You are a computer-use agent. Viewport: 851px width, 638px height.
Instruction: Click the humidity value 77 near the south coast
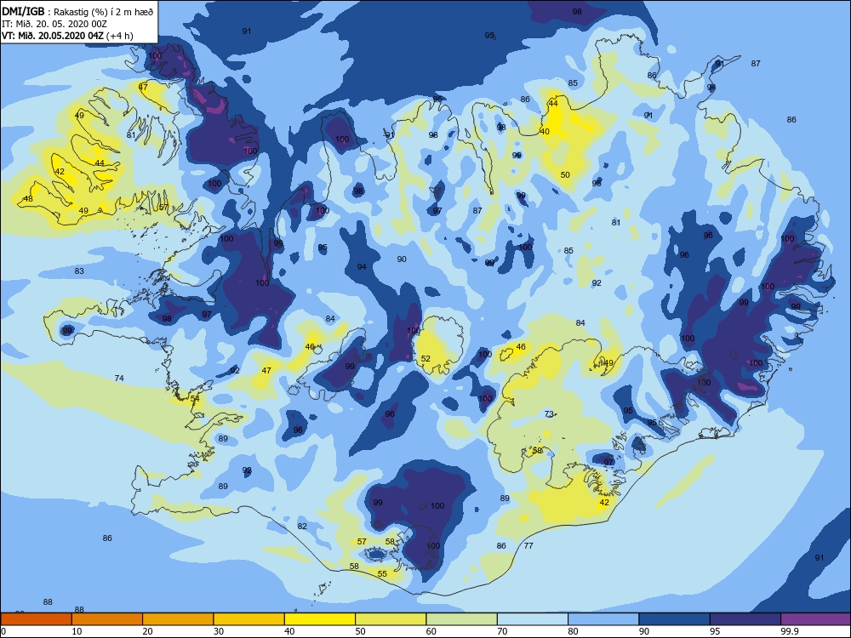click(528, 546)
